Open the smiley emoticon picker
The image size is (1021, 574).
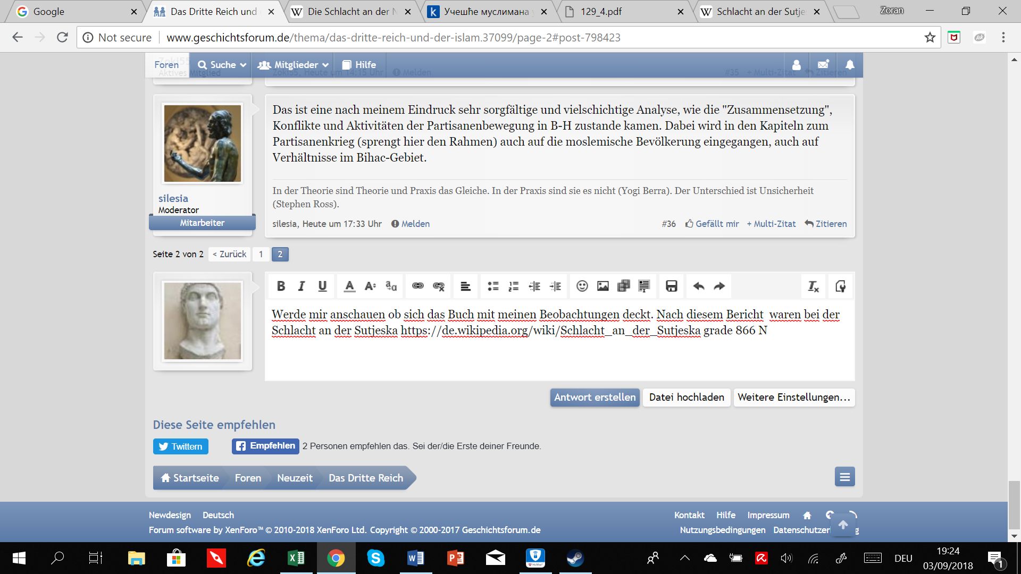582,286
